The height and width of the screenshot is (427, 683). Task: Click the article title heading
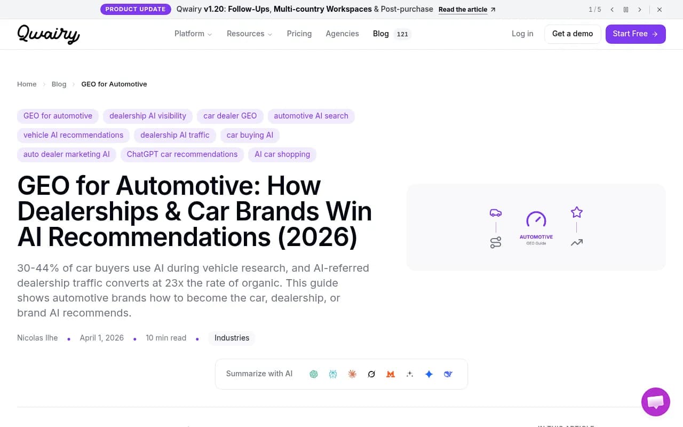195,211
